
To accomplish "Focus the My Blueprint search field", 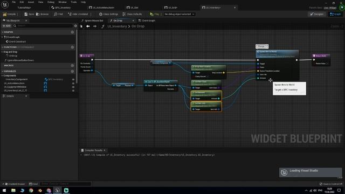I will pos(43,26).
